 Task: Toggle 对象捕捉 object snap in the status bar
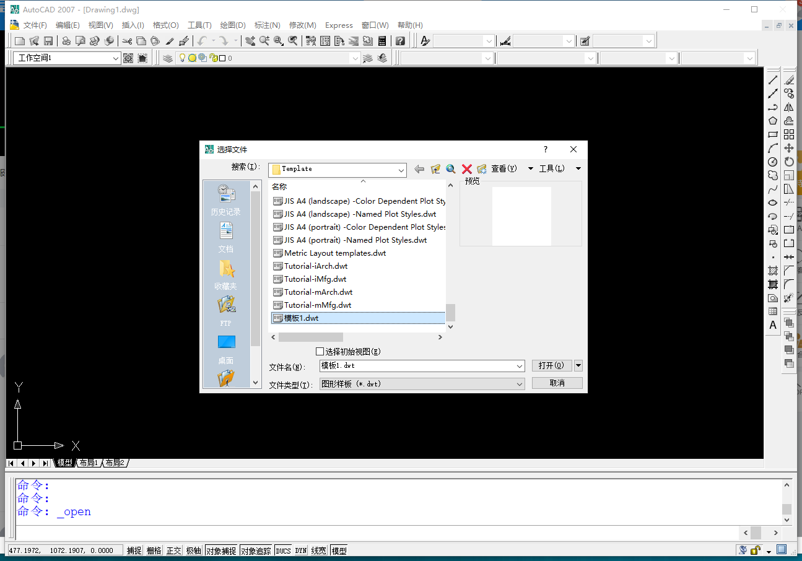click(x=221, y=550)
